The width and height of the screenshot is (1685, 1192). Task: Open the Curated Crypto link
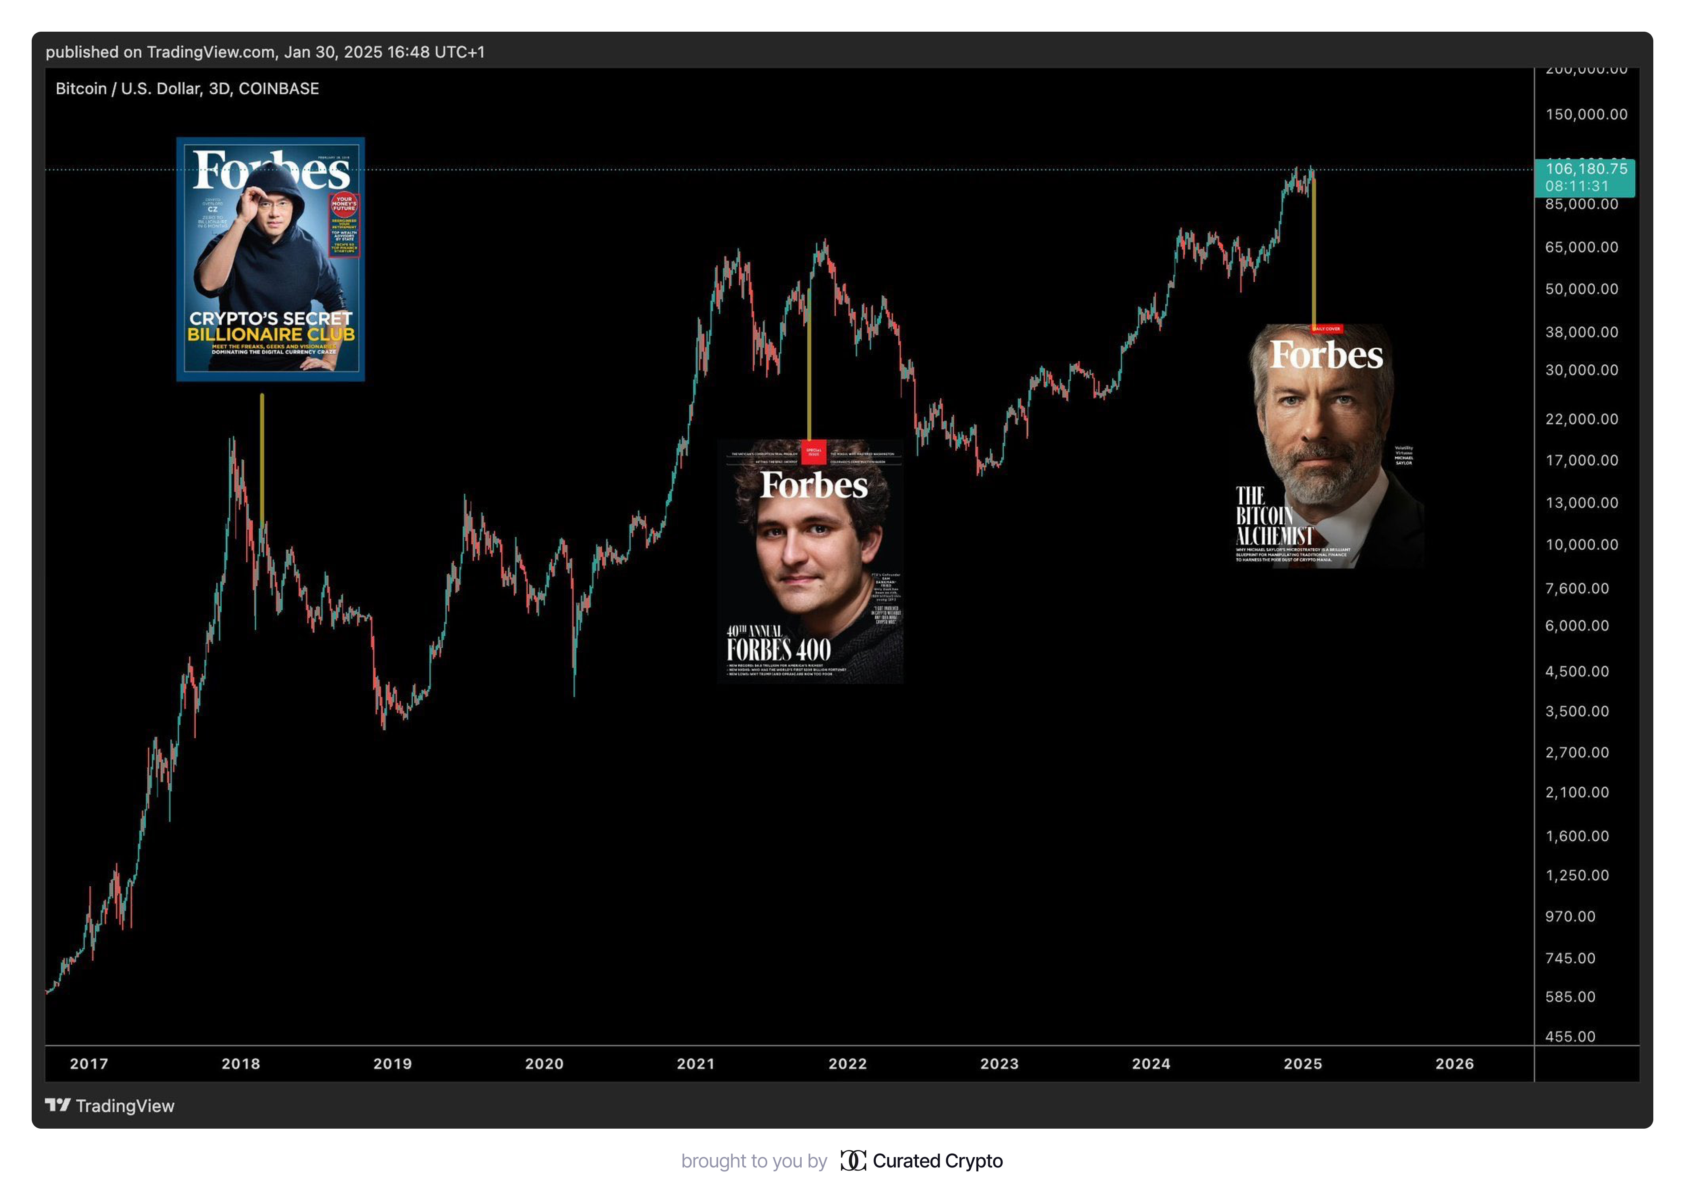937,1160
